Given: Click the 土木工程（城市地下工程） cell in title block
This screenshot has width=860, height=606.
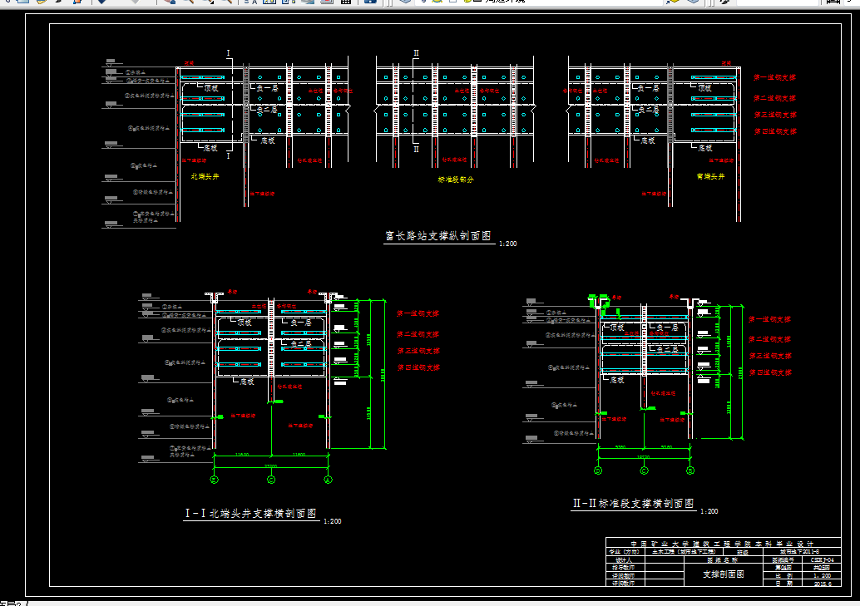Looking at the screenshot, I should (x=684, y=552).
